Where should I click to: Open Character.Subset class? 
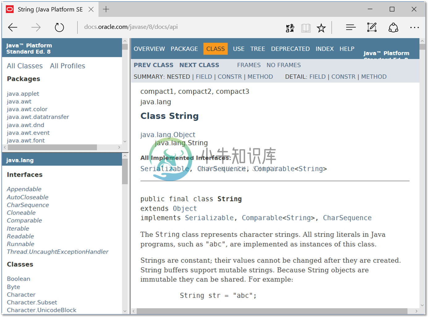point(32,303)
